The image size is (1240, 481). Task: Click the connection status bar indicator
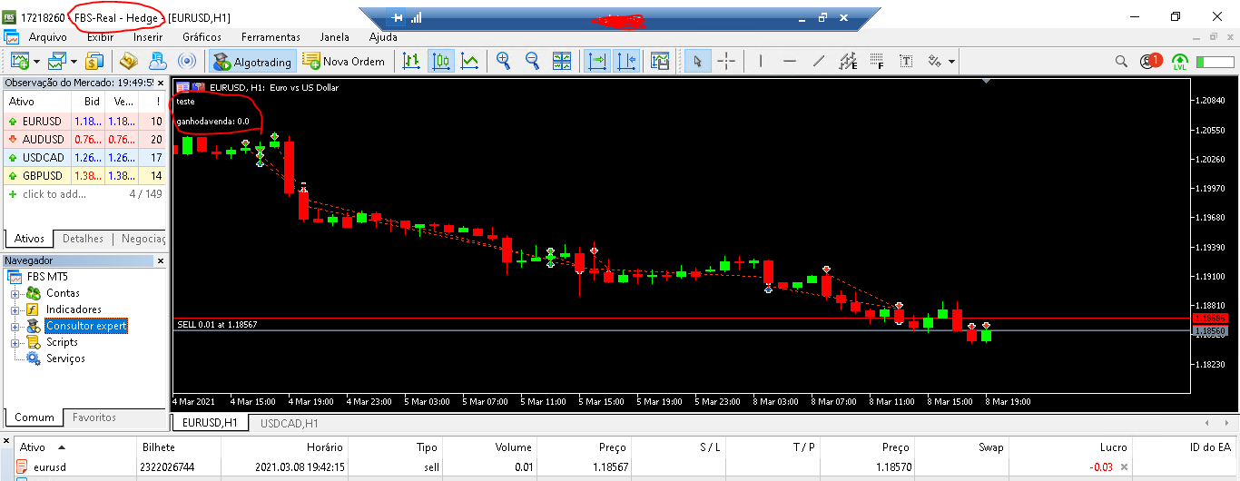pos(1215,62)
